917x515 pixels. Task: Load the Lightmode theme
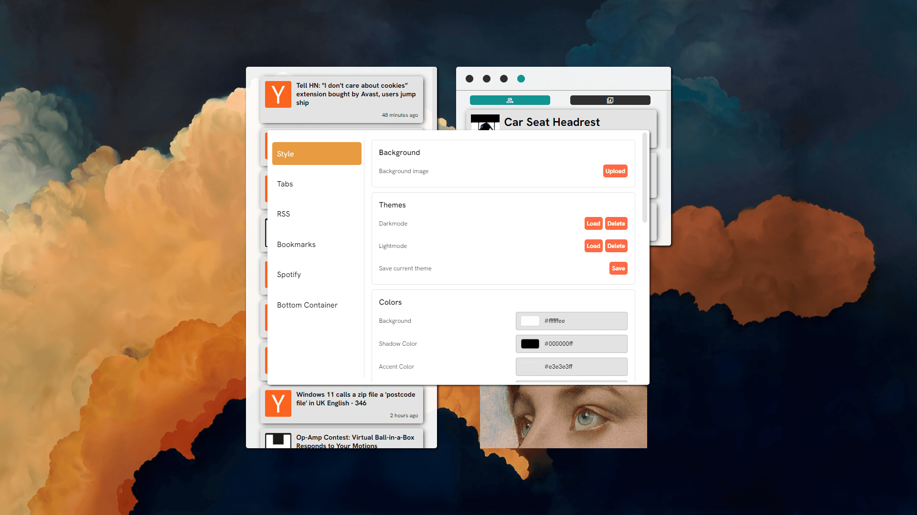point(592,246)
